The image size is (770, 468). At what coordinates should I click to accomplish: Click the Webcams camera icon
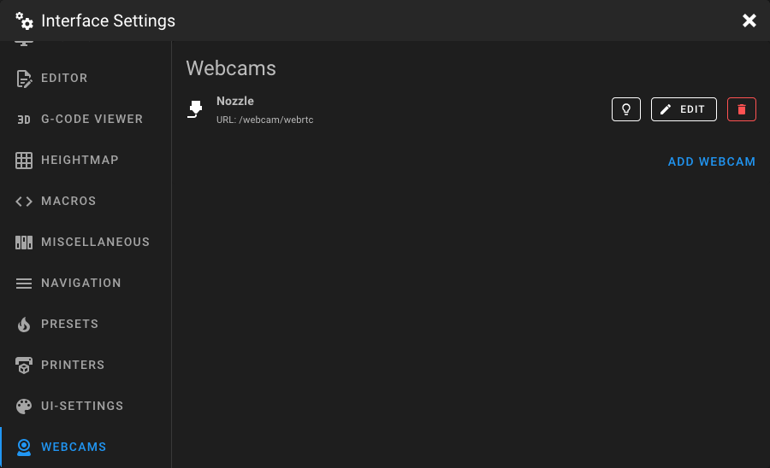point(24,447)
